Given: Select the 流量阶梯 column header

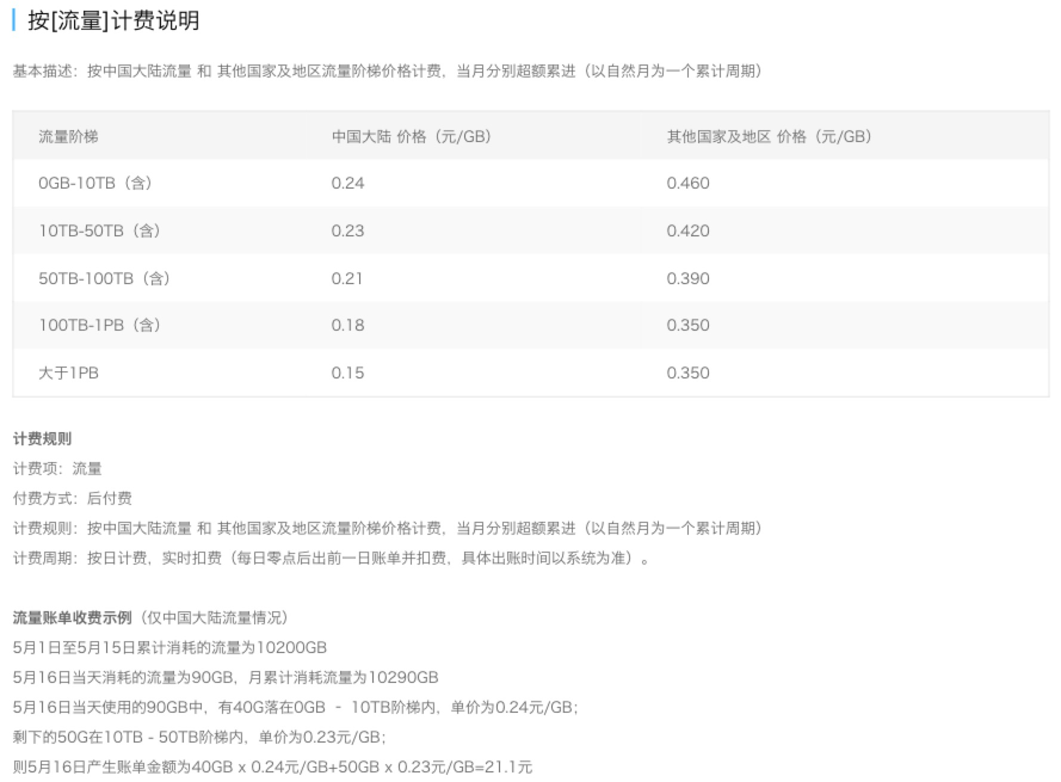Looking at the screenshot, I should (68, 137).
